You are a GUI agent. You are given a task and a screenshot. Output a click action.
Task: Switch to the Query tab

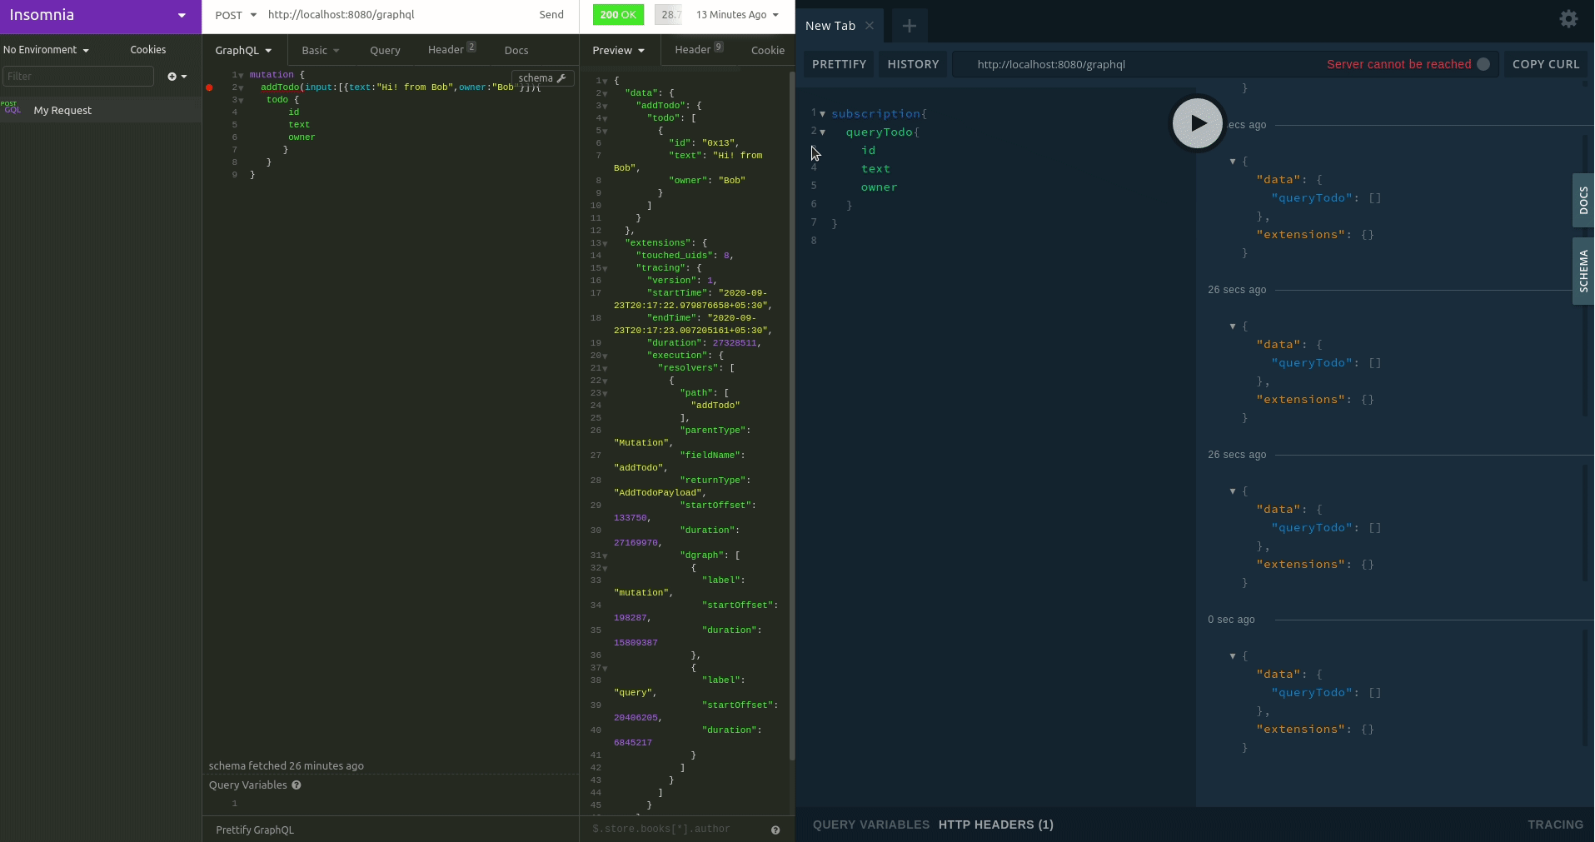point(385,50)
